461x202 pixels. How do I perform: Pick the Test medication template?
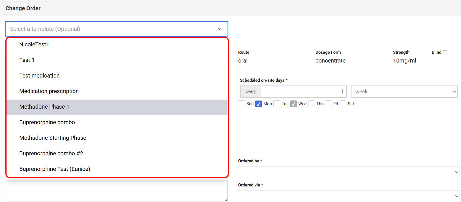click(x=39, y=76)
